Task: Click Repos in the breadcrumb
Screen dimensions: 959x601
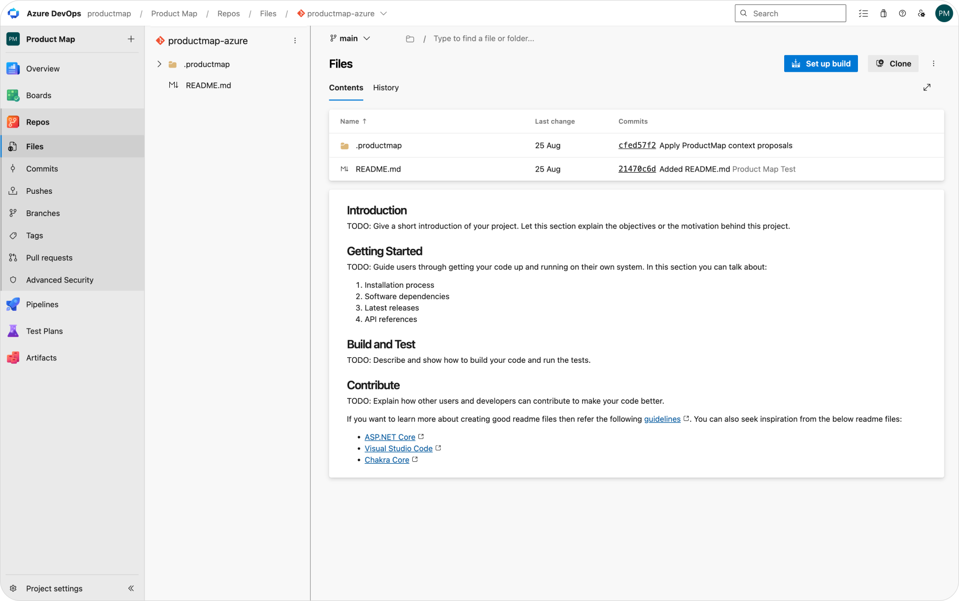Action: (228, 14)
